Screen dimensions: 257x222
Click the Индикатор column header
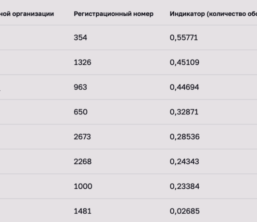click(x=213, y=14)
